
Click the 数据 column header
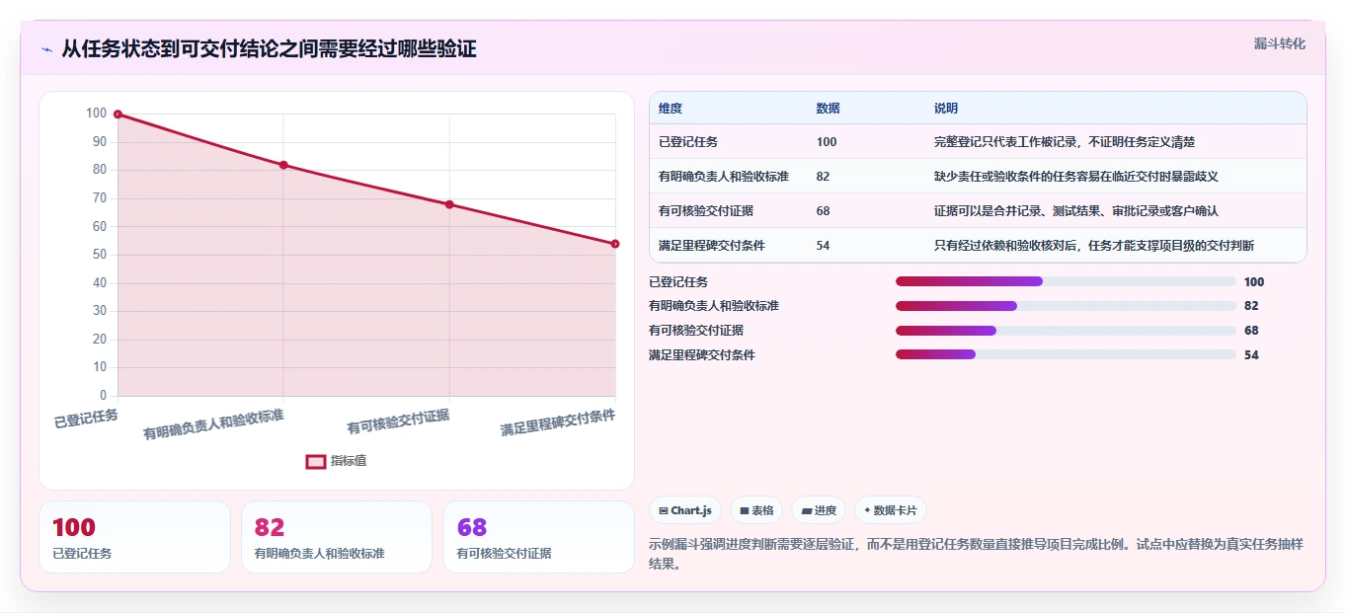pyautogui.click(x=829, y=109)
